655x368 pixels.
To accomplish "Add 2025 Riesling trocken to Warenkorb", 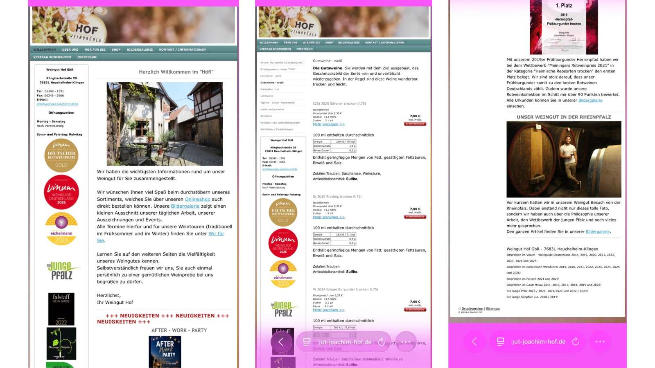I will pyautogui.click(x=415, y=217).
